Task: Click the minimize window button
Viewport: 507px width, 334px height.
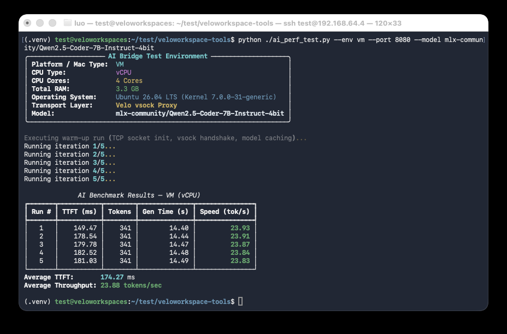Action: [40, 23]
